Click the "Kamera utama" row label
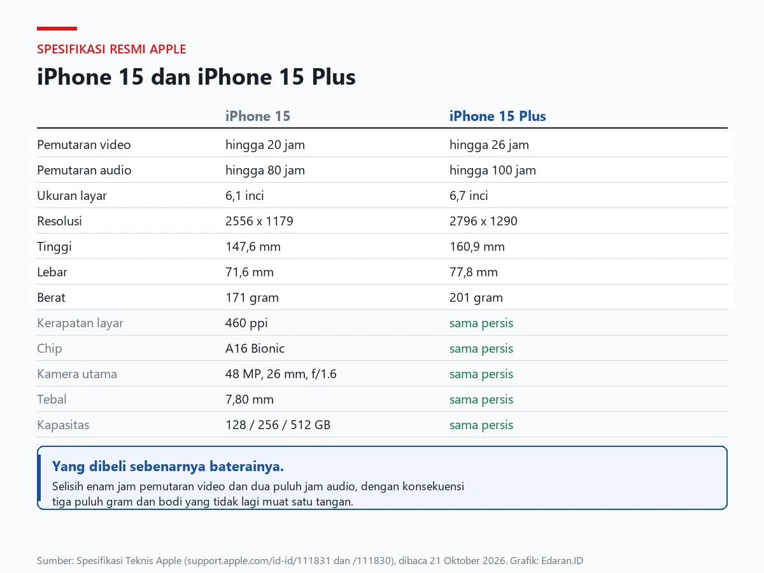 77,374
